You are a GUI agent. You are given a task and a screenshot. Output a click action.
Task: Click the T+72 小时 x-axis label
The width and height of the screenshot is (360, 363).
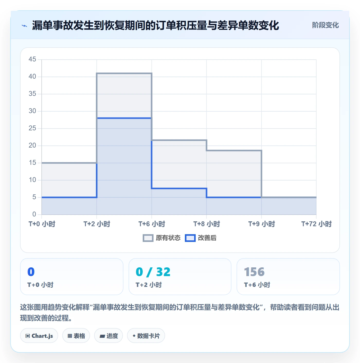tap(317, 224)
